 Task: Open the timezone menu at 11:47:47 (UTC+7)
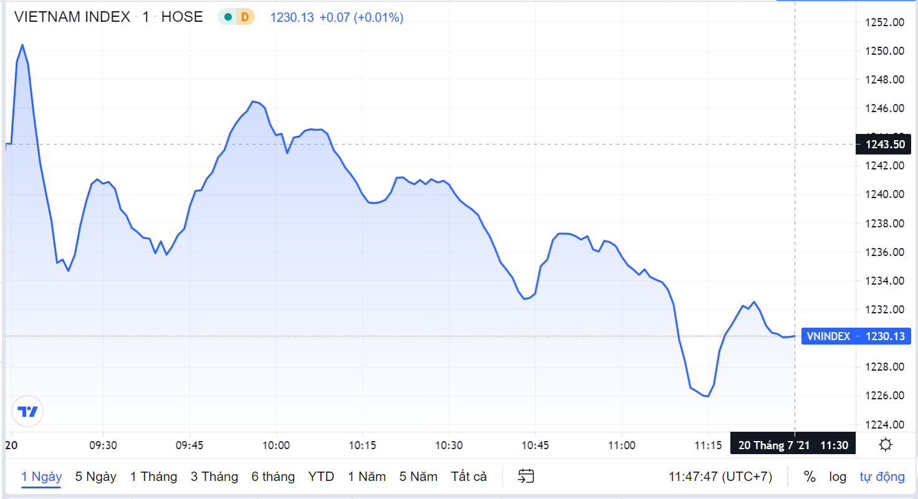(720, 477)
